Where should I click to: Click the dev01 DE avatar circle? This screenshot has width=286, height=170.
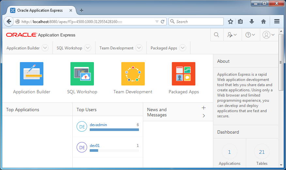click(82, 147)
